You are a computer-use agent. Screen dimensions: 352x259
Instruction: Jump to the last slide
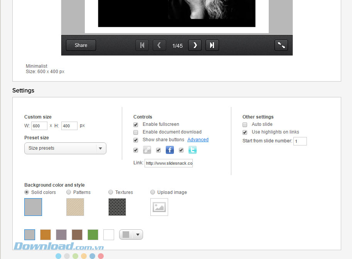tap(212, 45)
